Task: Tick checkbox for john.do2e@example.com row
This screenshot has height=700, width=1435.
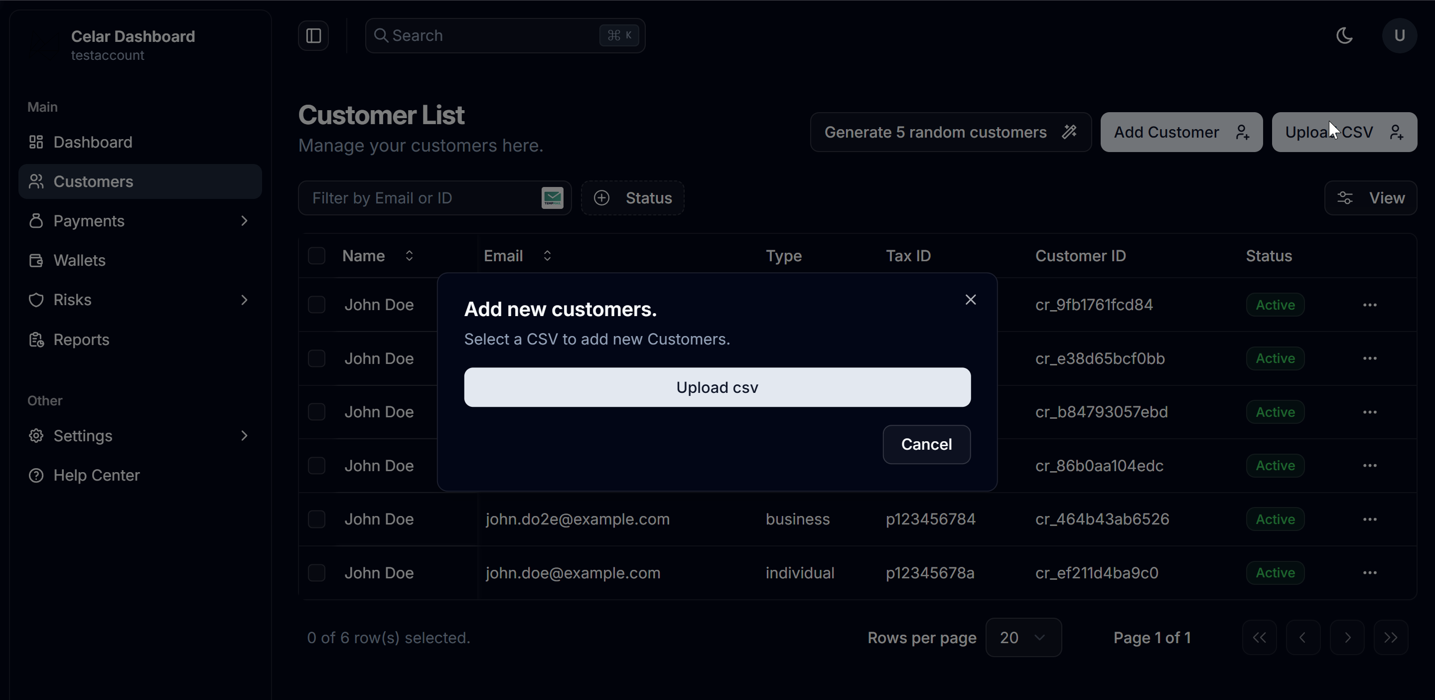Action: [316, 520]
